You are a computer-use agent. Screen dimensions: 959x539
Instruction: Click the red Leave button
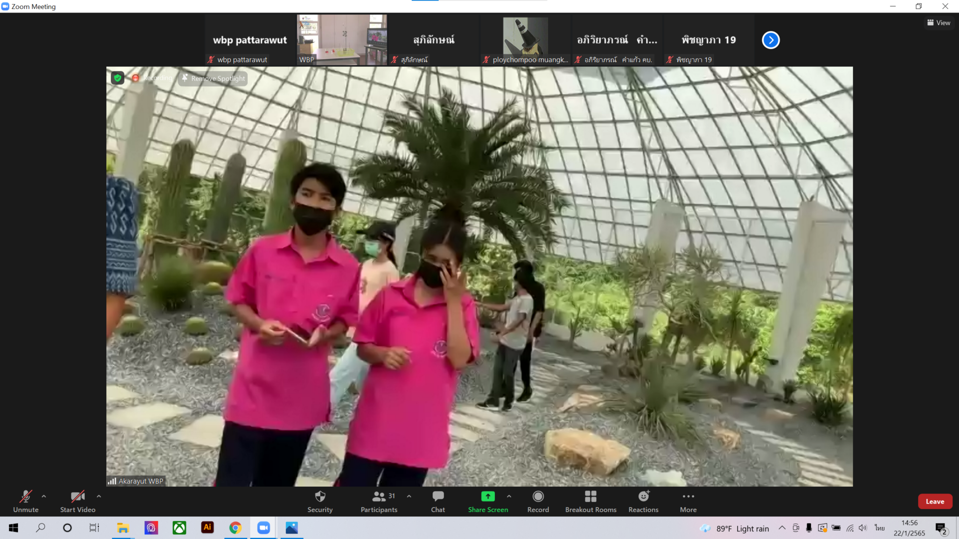pyautogui.click(x=935, y=502)
